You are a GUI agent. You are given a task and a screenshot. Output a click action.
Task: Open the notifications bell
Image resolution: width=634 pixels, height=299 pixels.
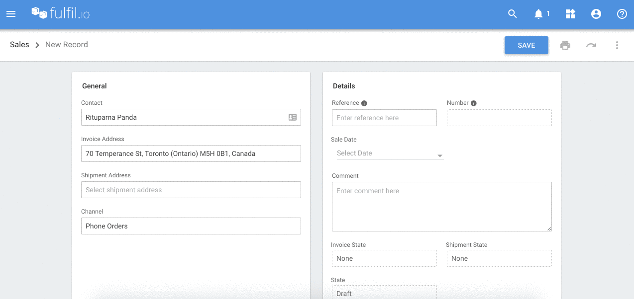(538, 14)
